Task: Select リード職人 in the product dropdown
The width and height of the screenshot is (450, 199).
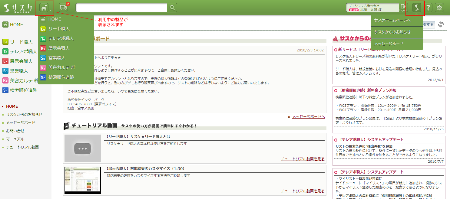Action: pos(59,29)
